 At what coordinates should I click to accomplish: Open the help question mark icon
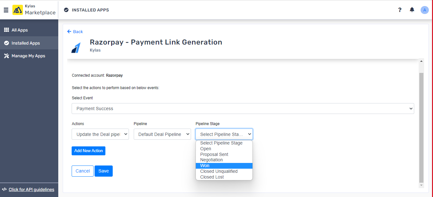point(400,10)
